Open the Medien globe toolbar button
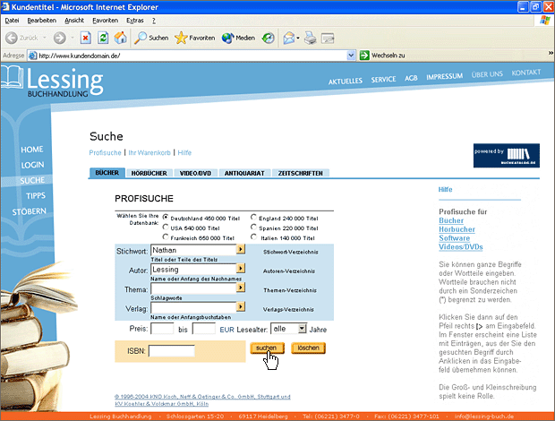The image size is (555, 421). (x=238, y=38)
